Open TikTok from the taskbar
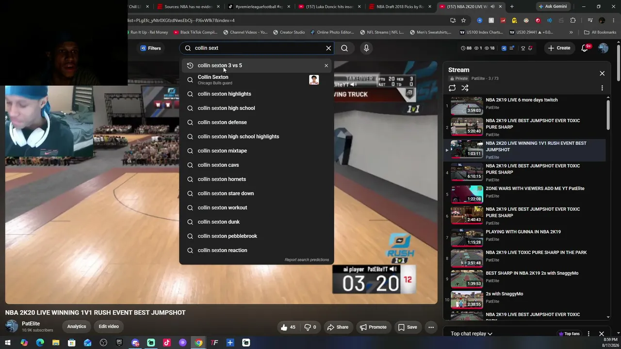Viewport: 621px width, 349px height. coord(167,343)
